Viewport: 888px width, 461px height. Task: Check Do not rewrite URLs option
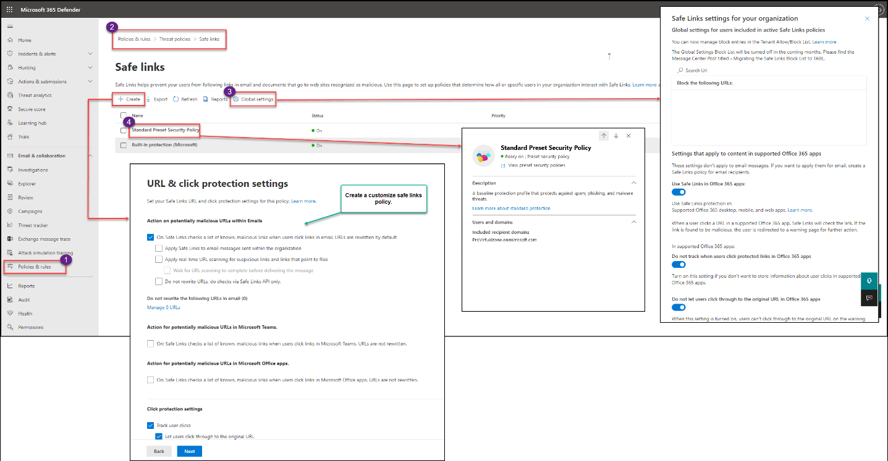(159, 281)
